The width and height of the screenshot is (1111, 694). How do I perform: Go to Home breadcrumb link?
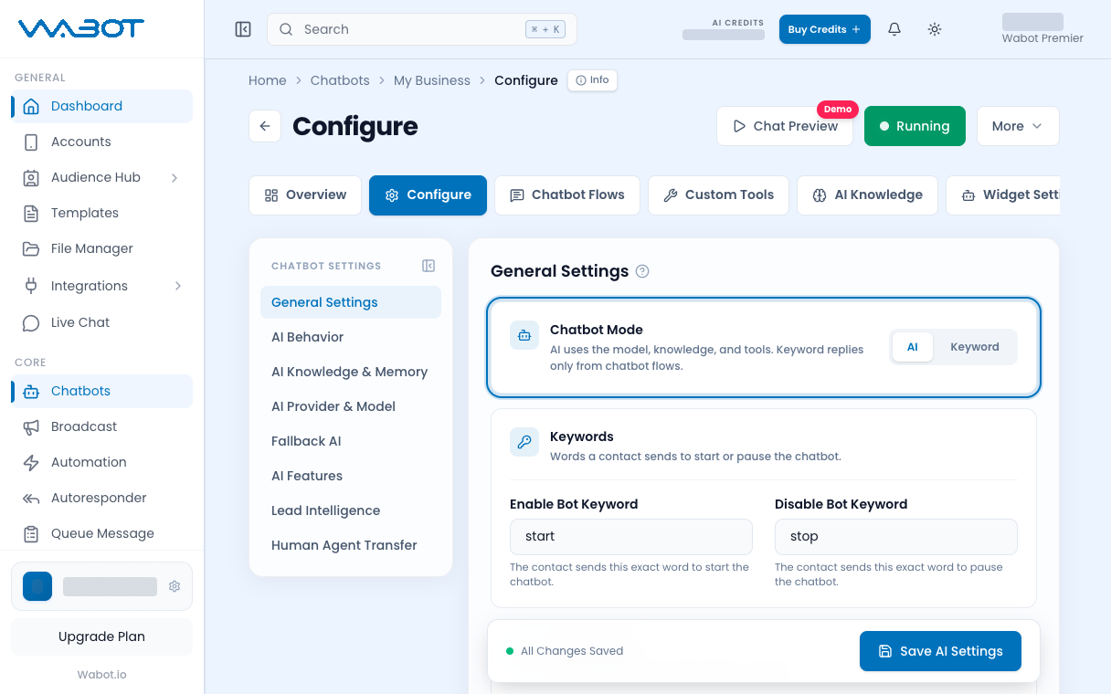(x=268, y=80)
